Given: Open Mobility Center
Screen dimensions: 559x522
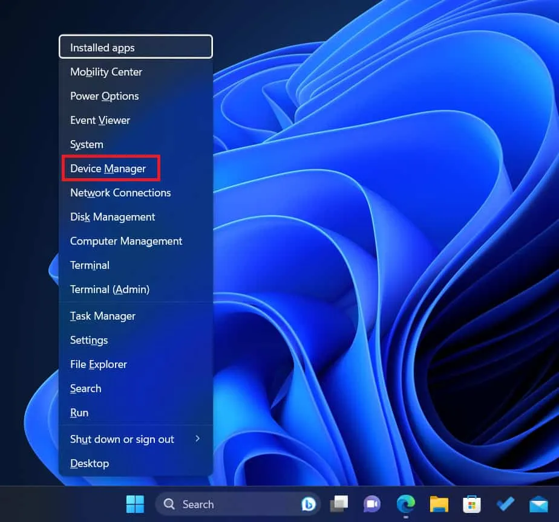Looking at the screenshot, I should pos(136,72).
